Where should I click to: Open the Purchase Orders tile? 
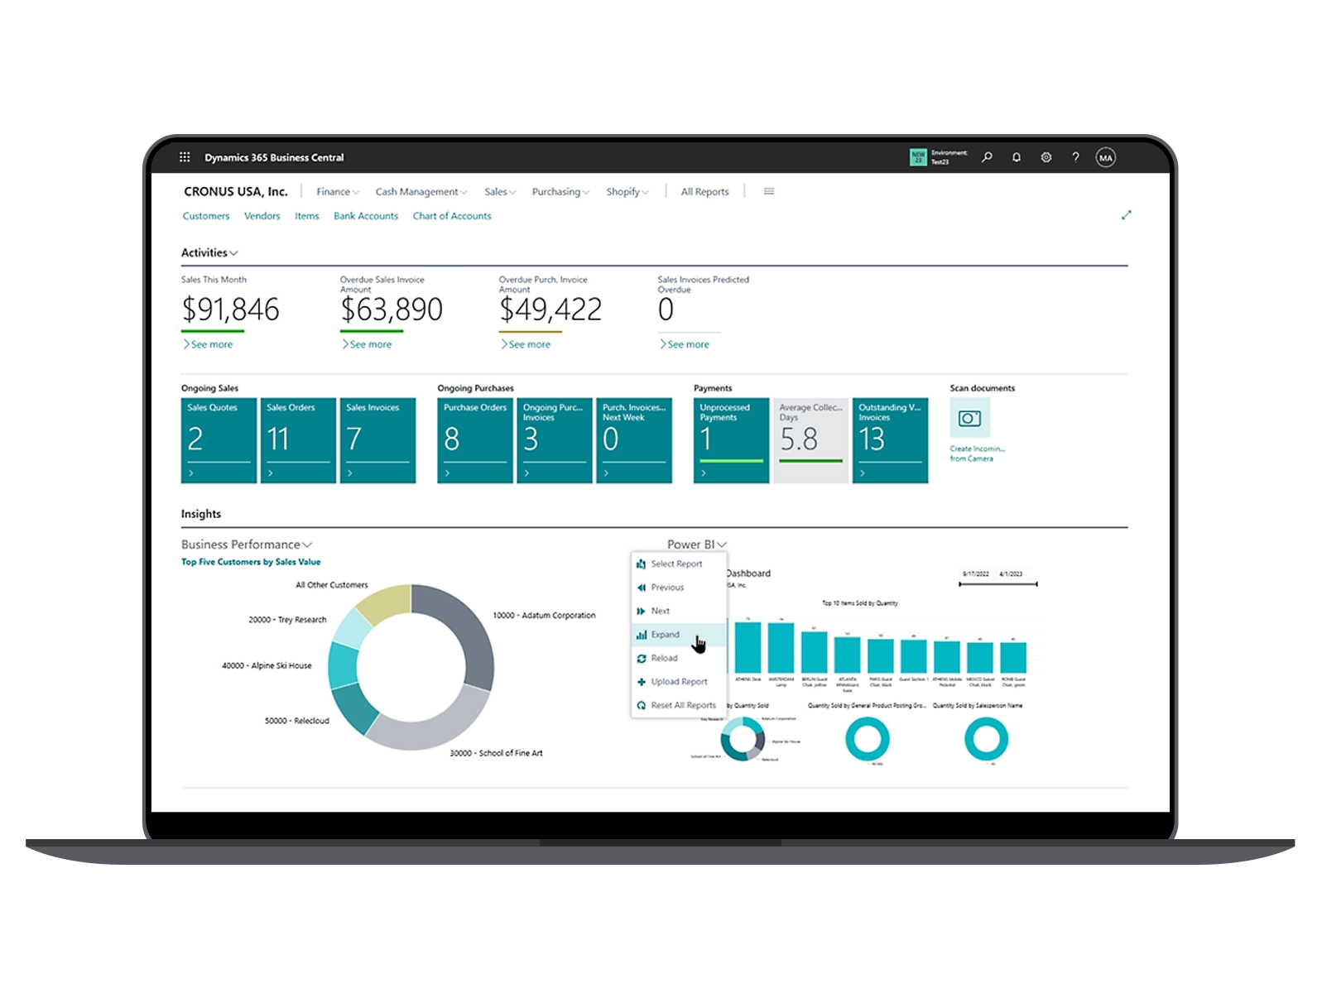[475, 440]
